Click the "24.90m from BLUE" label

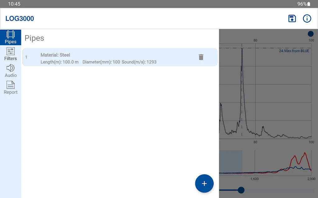(x=294, y=51)
